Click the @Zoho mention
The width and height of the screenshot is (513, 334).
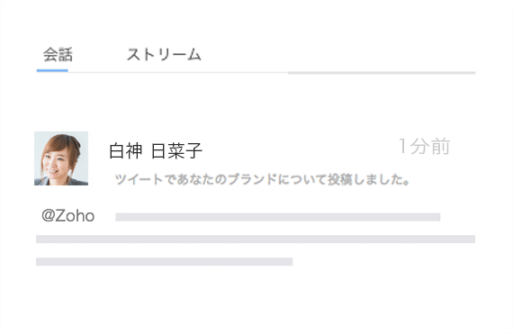click(x=68, y=216)
